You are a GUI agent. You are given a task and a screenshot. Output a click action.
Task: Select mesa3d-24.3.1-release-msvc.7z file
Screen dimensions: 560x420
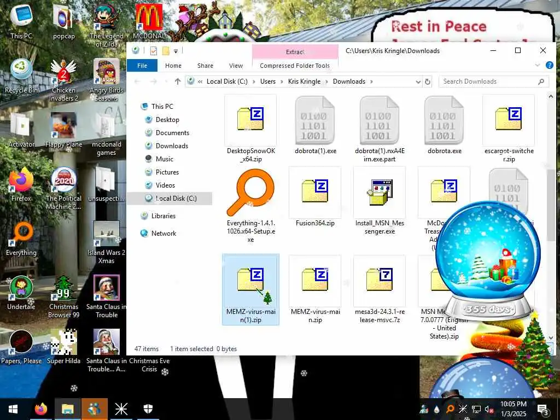(380, 290)
